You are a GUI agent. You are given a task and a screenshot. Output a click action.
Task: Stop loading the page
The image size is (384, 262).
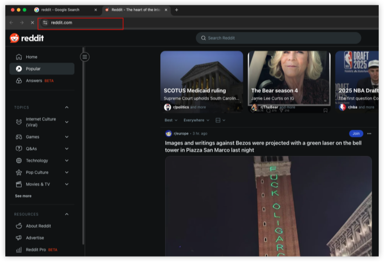coord(32,23)
